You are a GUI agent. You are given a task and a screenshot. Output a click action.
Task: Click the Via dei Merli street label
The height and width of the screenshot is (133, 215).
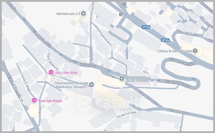tap(187, 33)
